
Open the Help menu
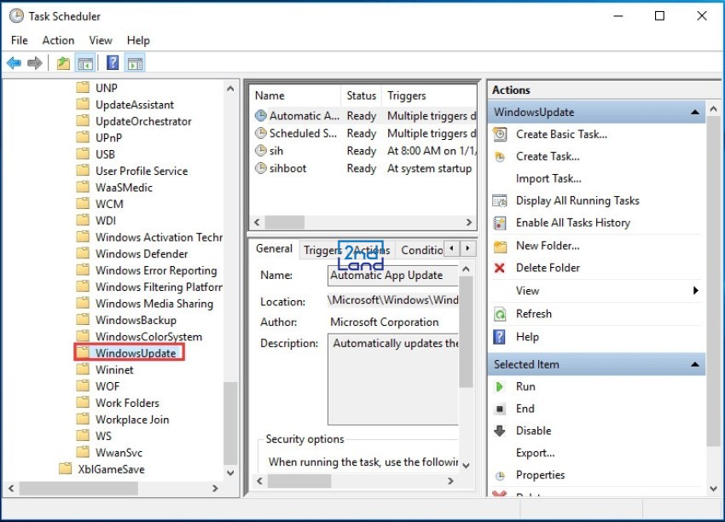(138, 40)
